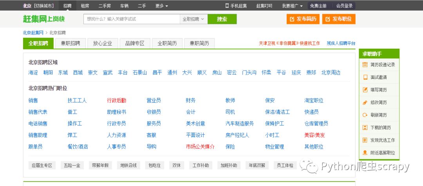The height and width of the screenshot is (186, 423).
Task: Click the interview invitation (面试邀请) icon
Action: pyautogui.click(x=365, y=77)
